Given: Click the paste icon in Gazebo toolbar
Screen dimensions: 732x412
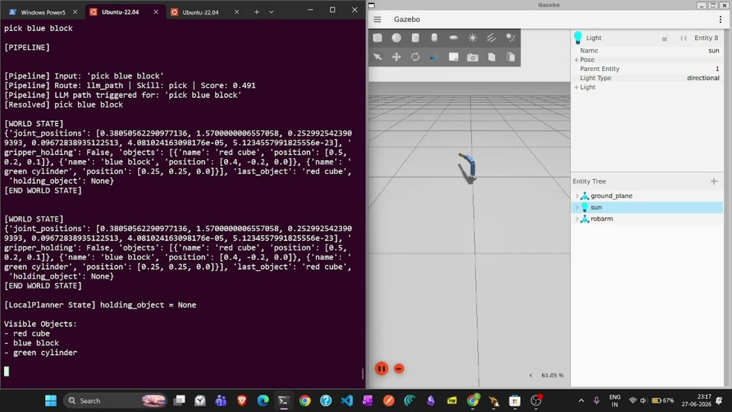Looking at the screenshot, I should pos(511,57).
